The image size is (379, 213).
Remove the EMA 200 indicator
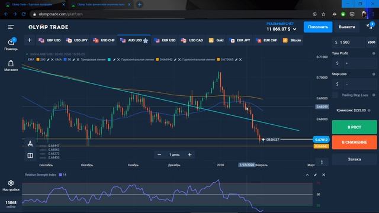(53, 59)
